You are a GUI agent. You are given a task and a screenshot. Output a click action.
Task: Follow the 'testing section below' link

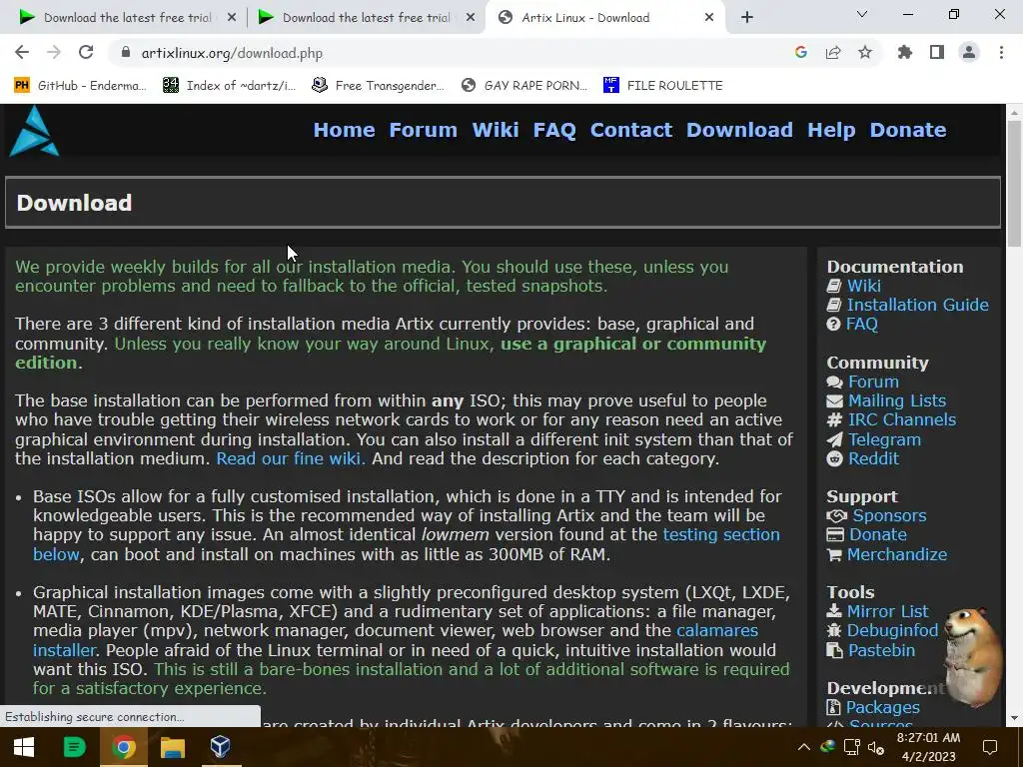(x=721, y=535)
